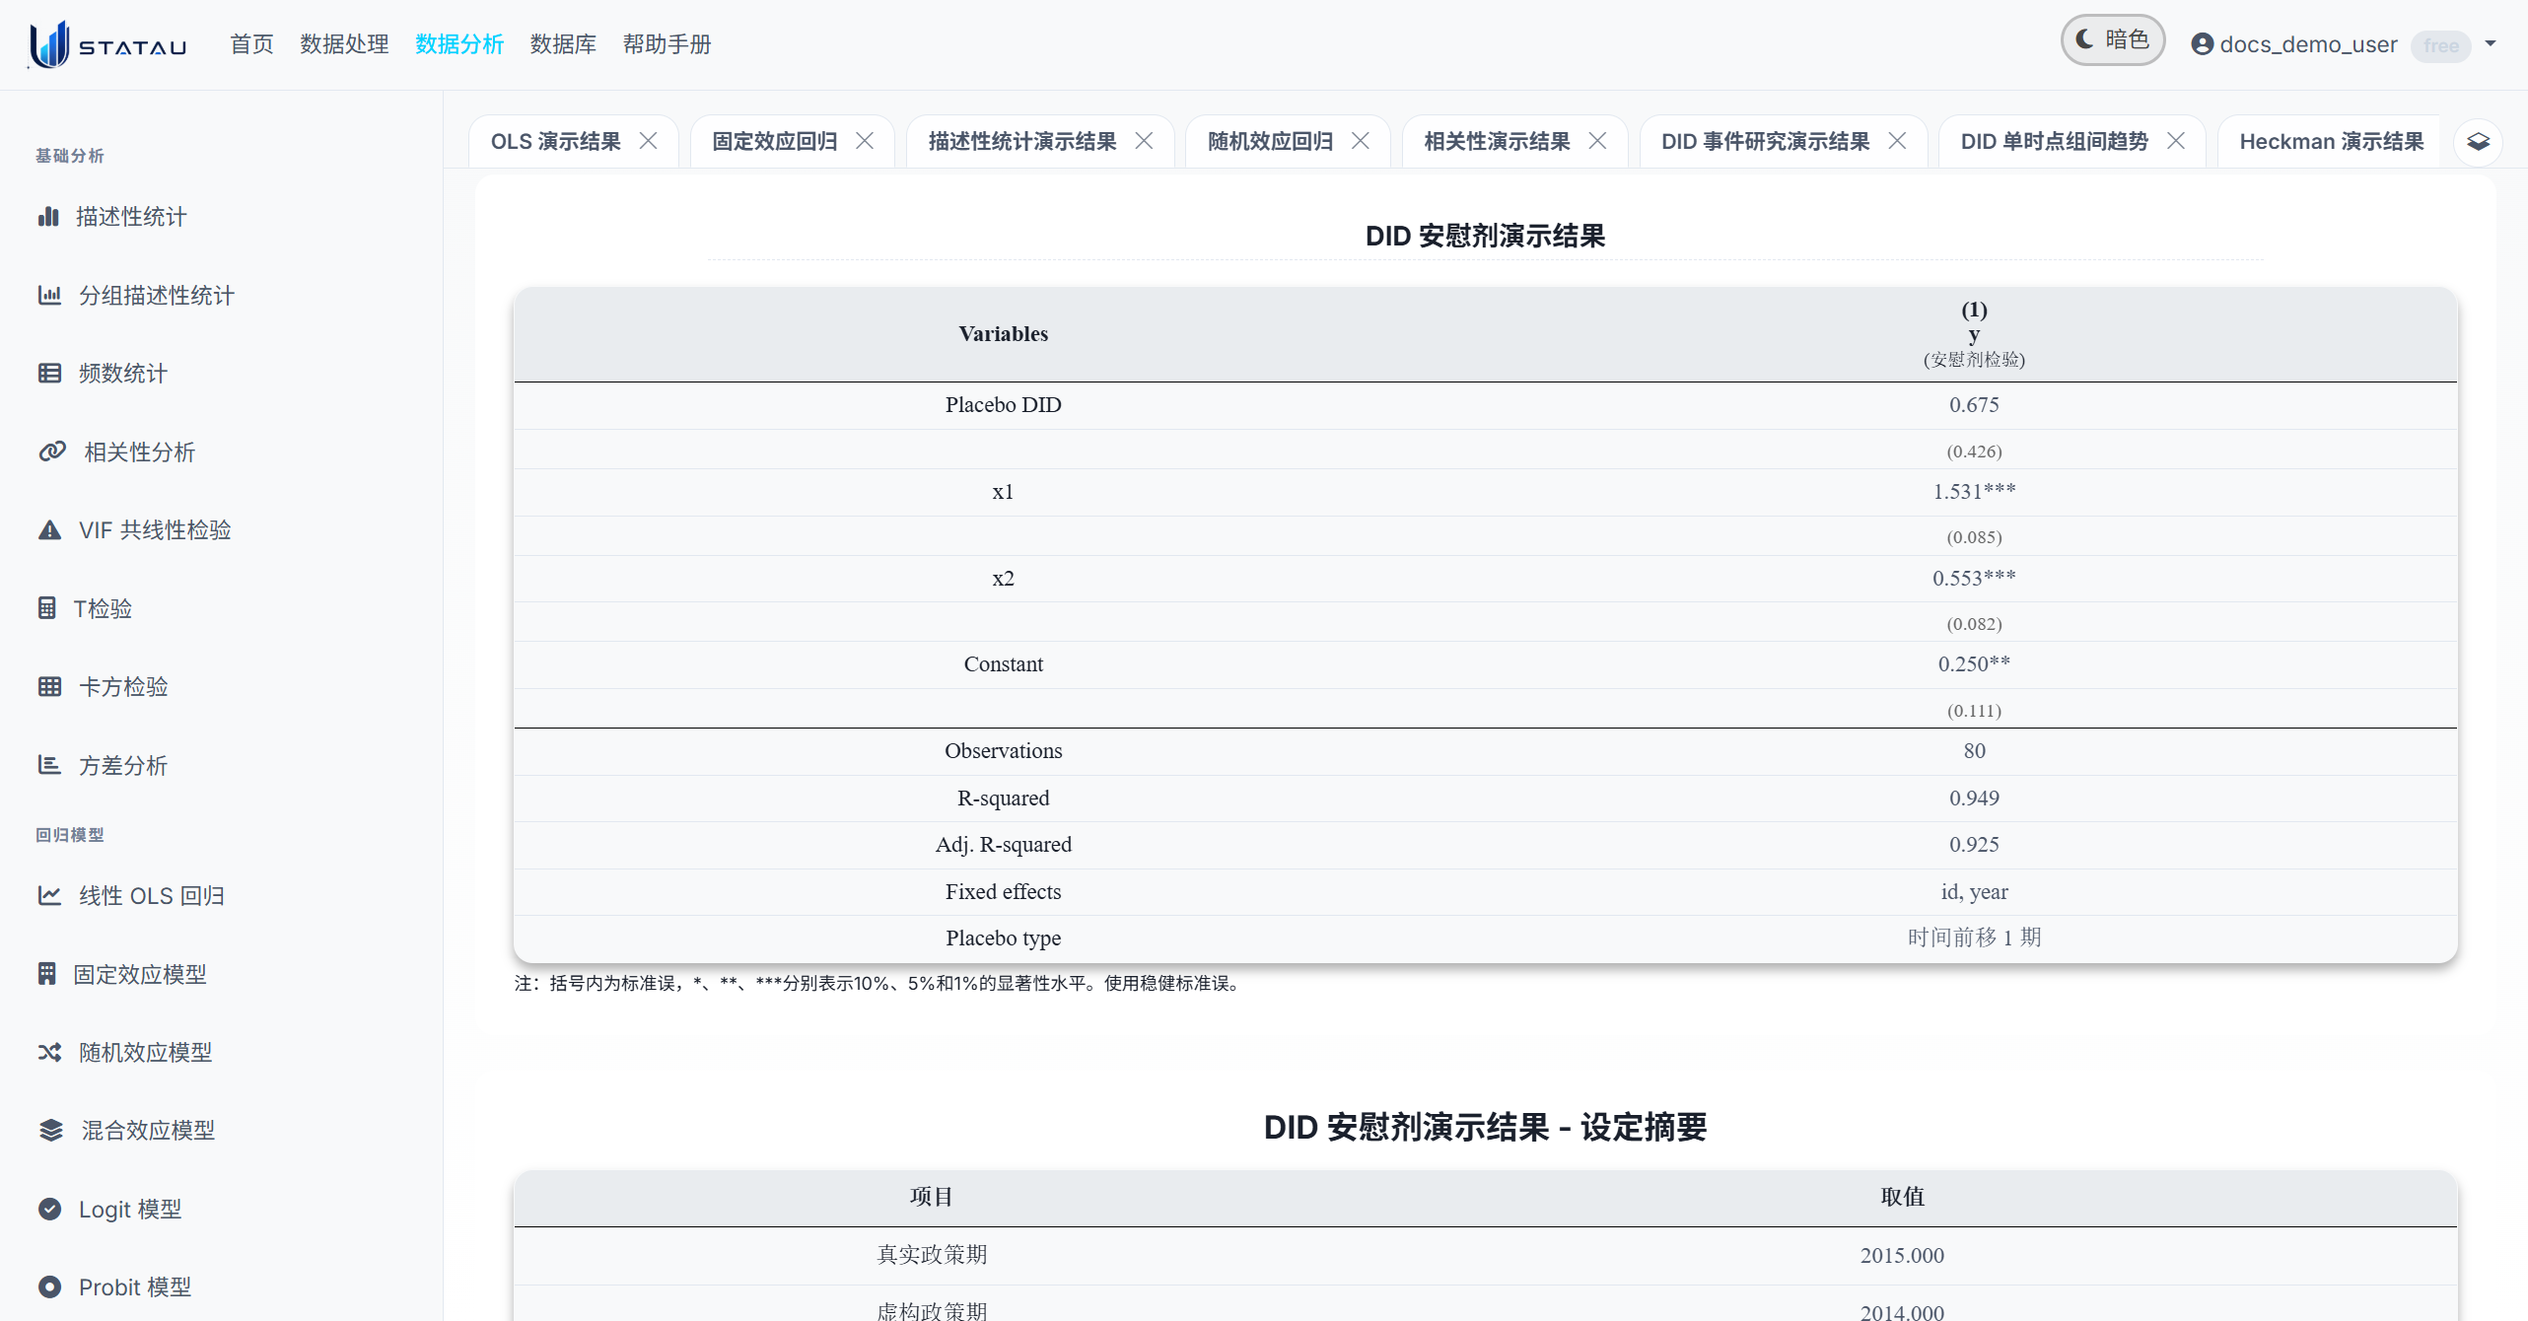Switch to the DID 事件研究演示结果 tab
The width and height of the screenshot is (2528, 1321).
[1766, 141]
